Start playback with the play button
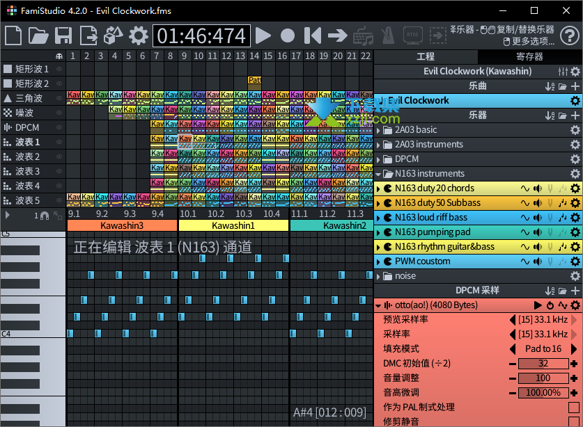The height and width of the screenshot is (427, 583). coord(263,35)
